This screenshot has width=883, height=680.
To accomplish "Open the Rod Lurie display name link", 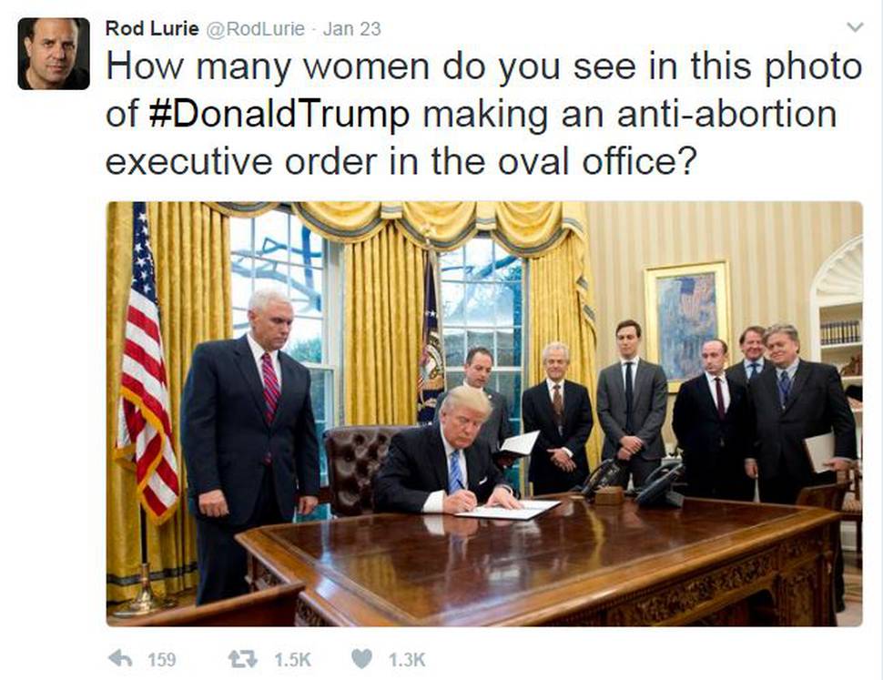I will [x=152, y=28].
